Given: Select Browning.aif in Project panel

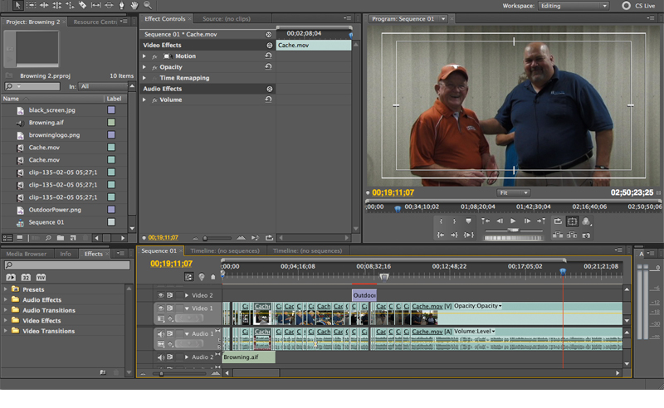Looking at the screenshot, I should (x=46, y=122).
